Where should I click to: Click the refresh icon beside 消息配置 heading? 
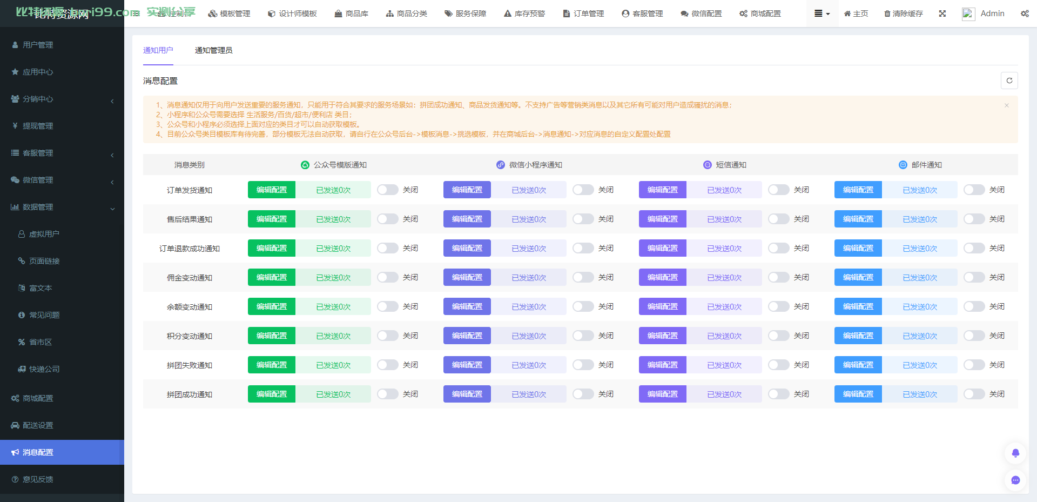(1009, 81)
